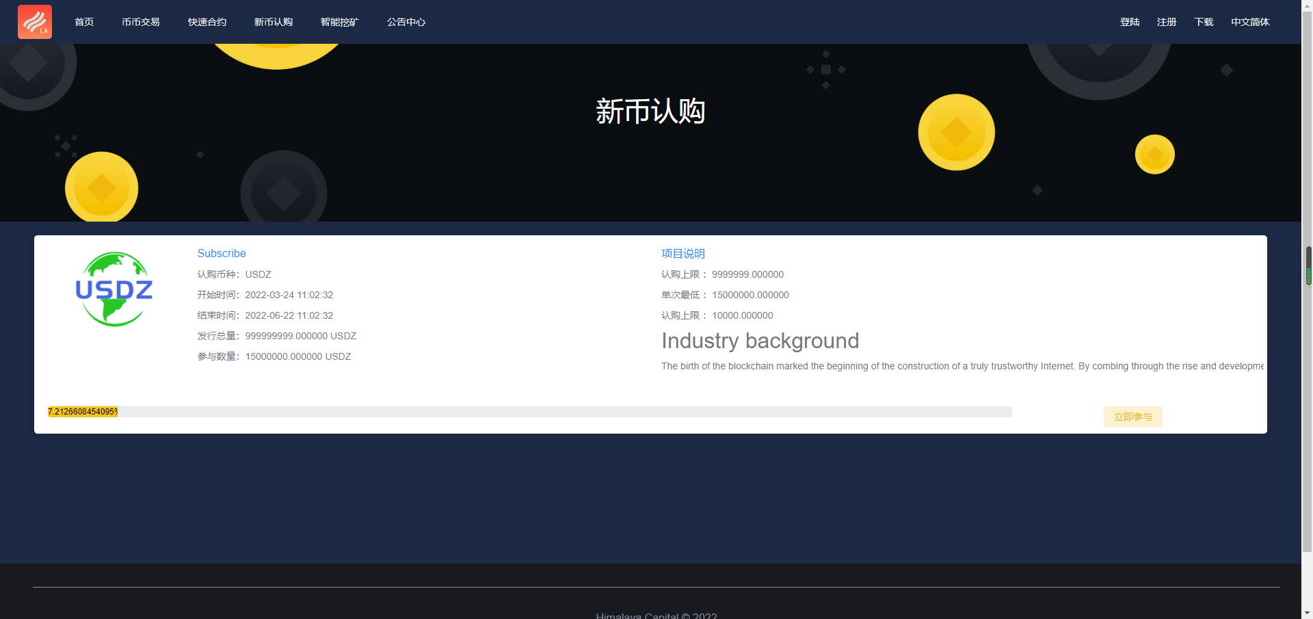Go to 币币交易 in navigation bar
The height and width of the screenshot is (619, 1313).
(x=141, y=22)
